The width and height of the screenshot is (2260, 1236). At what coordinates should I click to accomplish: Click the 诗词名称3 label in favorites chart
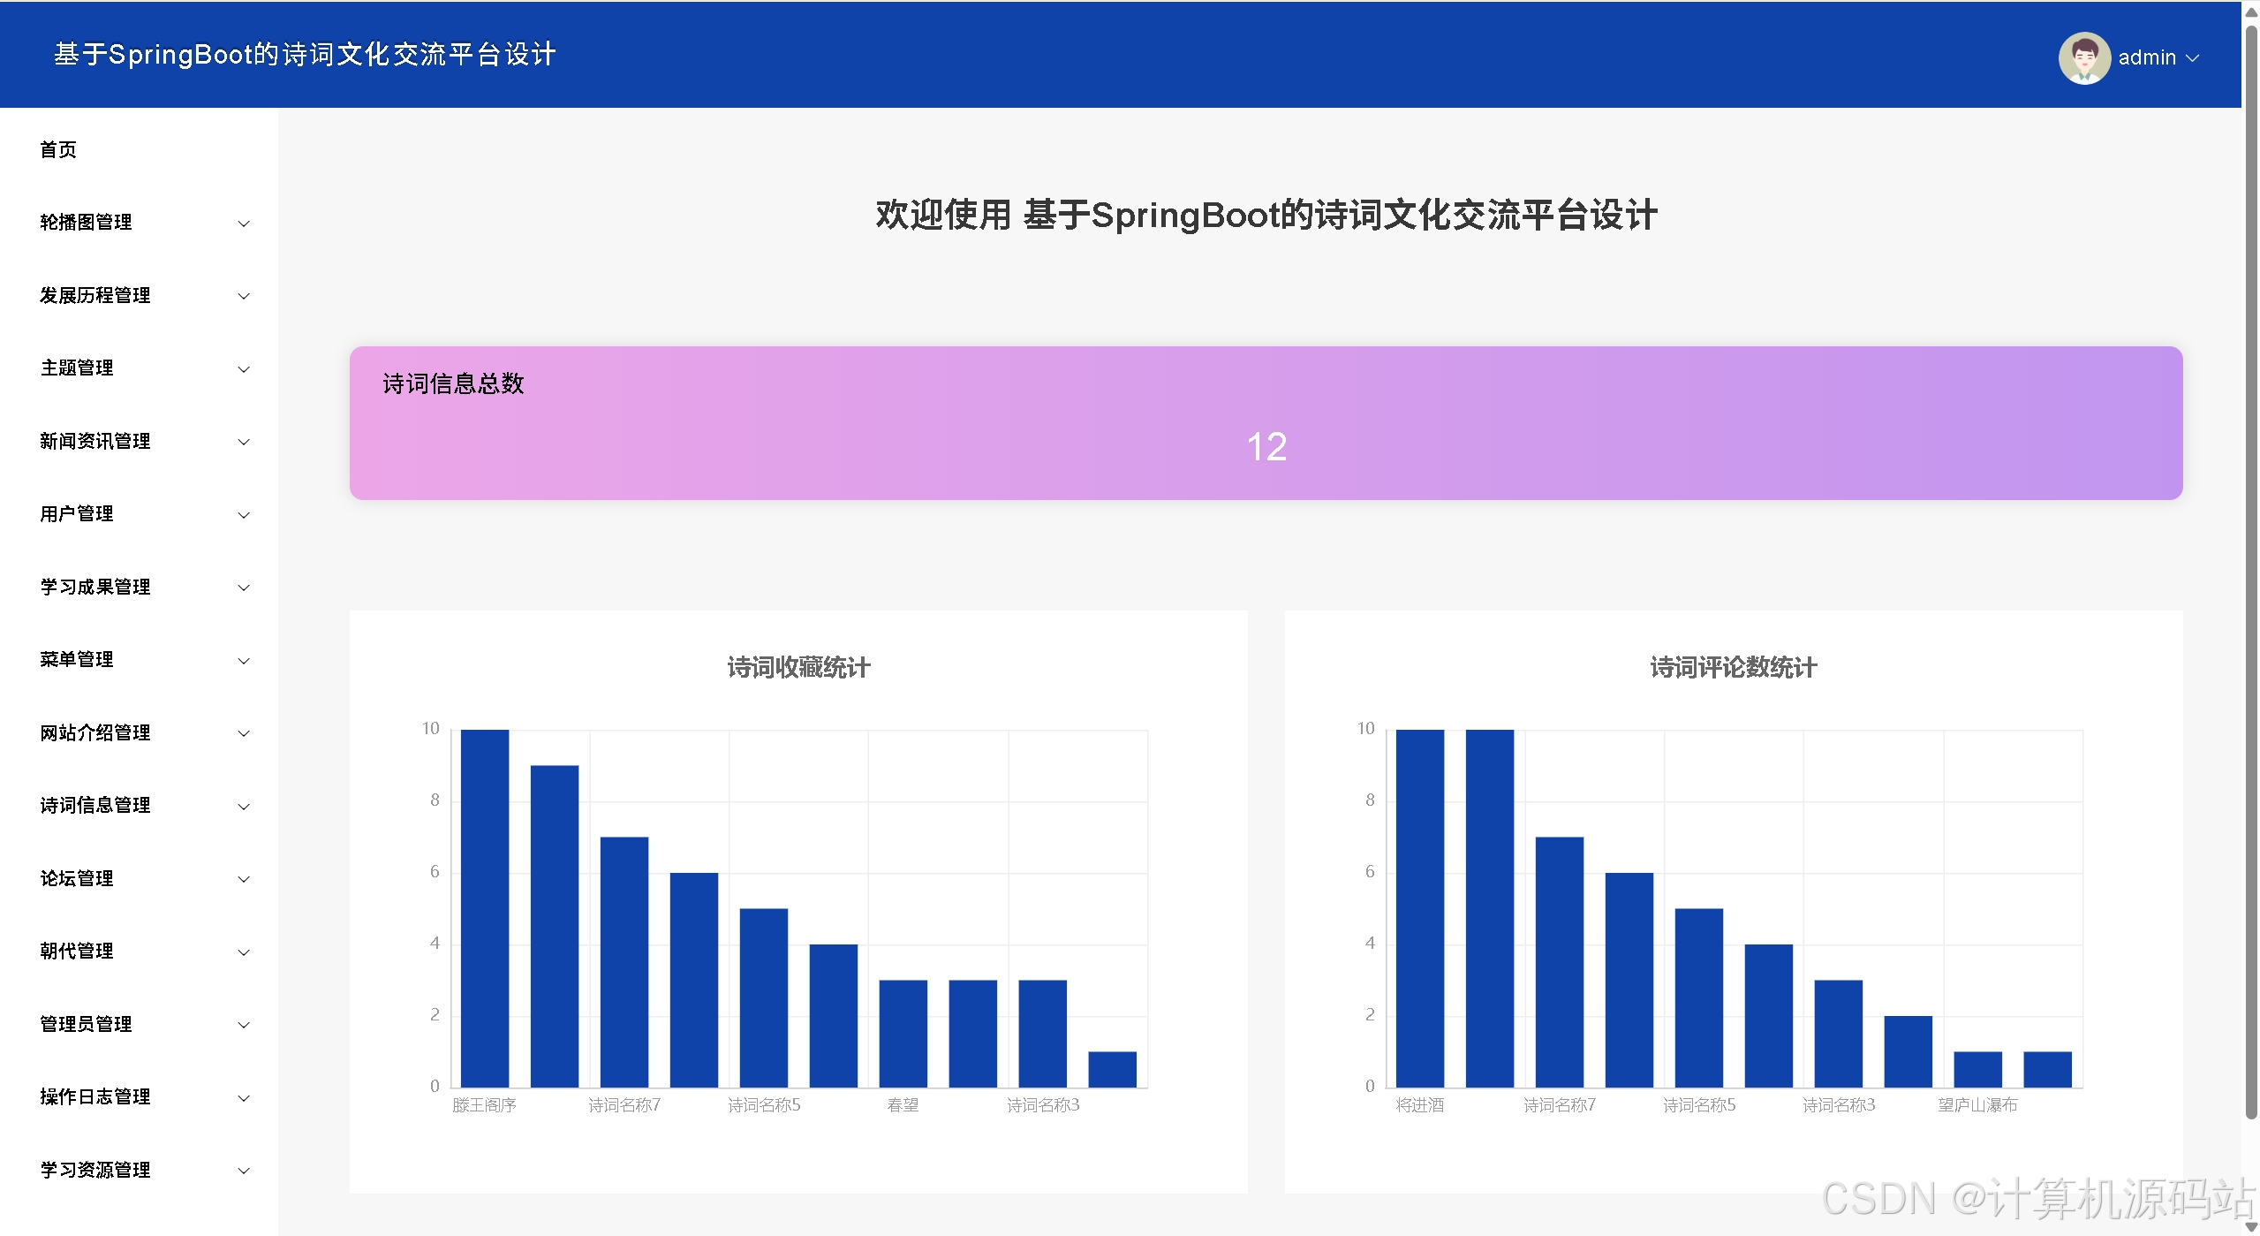(x=1043, y=1105)
